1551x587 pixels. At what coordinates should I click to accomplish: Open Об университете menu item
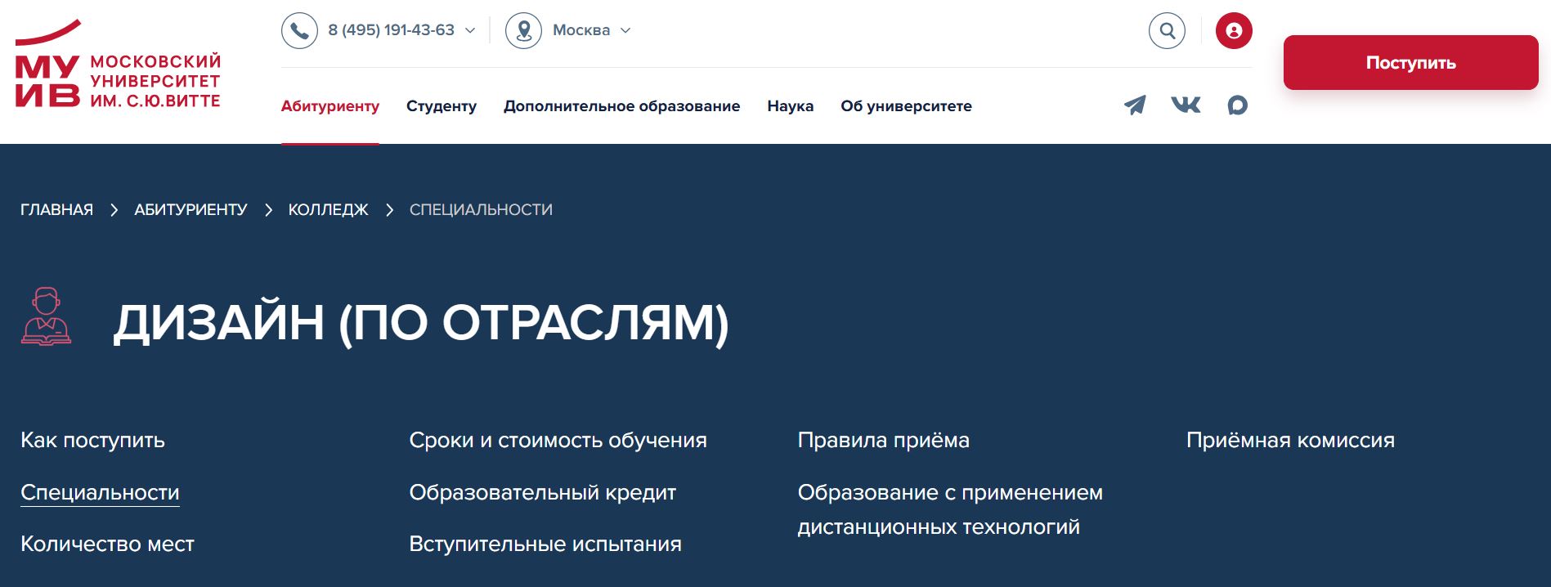coord(906,106)
